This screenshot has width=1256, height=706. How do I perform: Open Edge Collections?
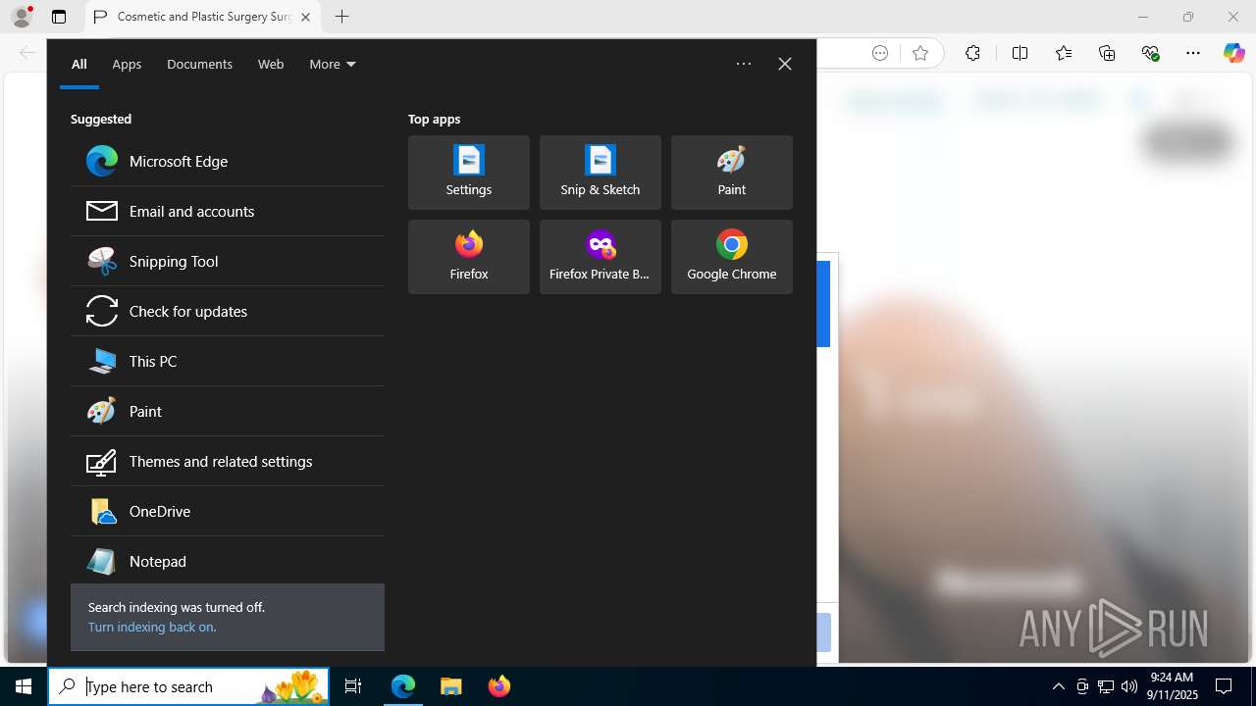tap(1107, 54)
